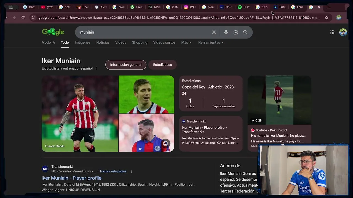Click inside the muniain search field
Image resolution: width=353 pixels, height=198 pixels.
(143, 32)
